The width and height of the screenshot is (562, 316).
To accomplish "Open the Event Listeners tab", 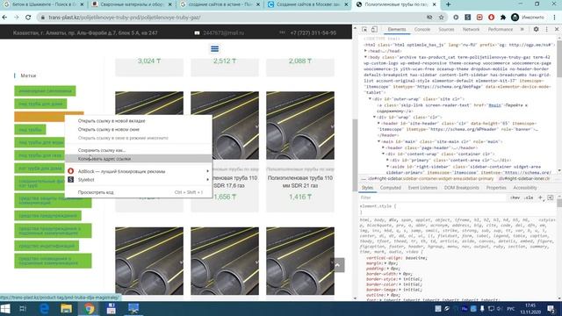I will click(x=422, y=188).
